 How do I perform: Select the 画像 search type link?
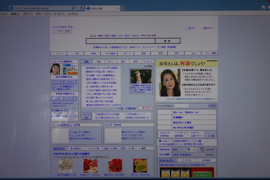click(x=100, y=36)
